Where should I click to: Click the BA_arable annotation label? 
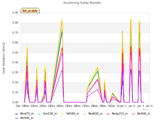click(30, 11)
